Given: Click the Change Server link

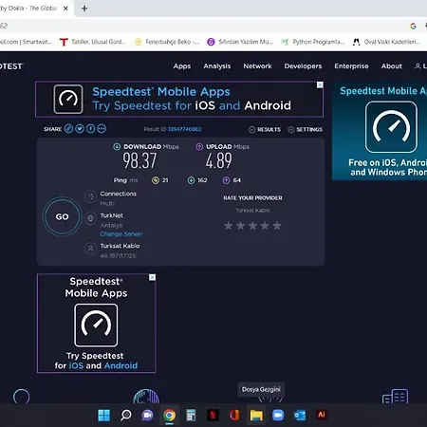Looking at the screenshot, I should (121, 234).
